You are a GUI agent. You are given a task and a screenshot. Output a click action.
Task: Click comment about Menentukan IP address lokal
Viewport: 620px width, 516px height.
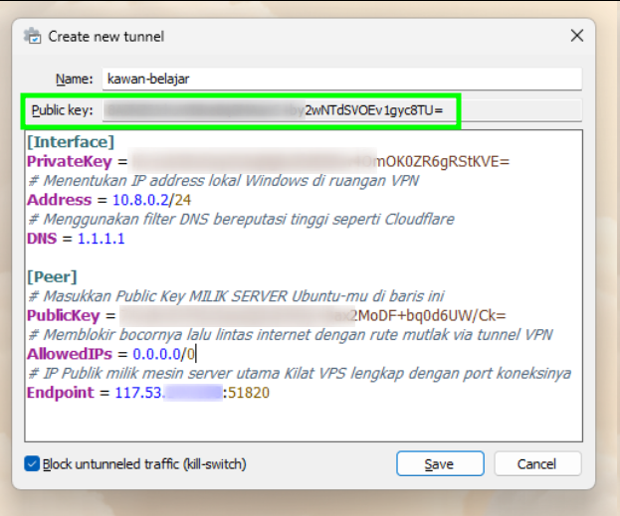[x=224, y=181]
